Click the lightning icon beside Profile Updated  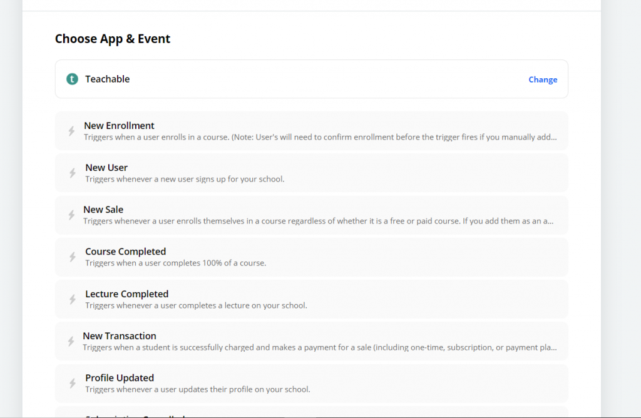coord(73,383)
